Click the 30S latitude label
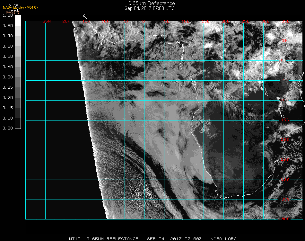Viewport: 305px width, 241px height. pyautogui.click(x=285, y=179)
